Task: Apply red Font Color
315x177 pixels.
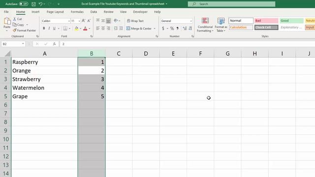Action: pos(85,29)
